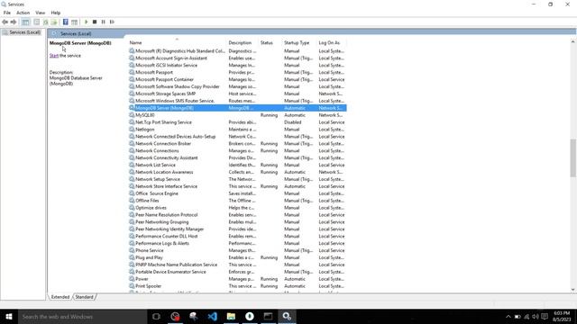Select Microsoft Passport Container service
Viewport: 577px width, 324px height.
164,79
